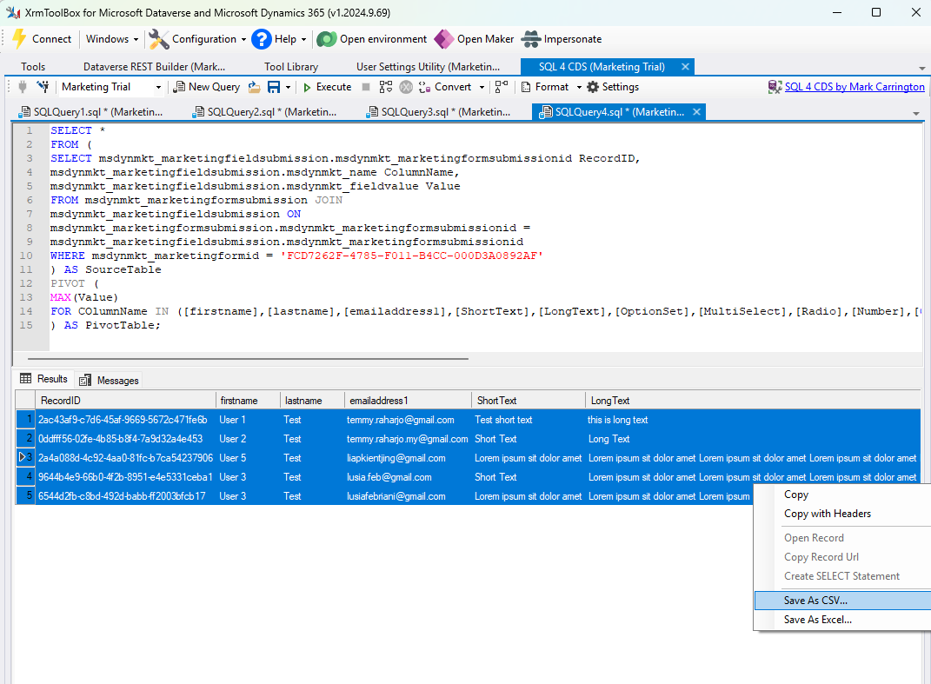The width and height of the screenshot is (931, 684).
Task: Click the Execute play icon
Action: (307, 87)
